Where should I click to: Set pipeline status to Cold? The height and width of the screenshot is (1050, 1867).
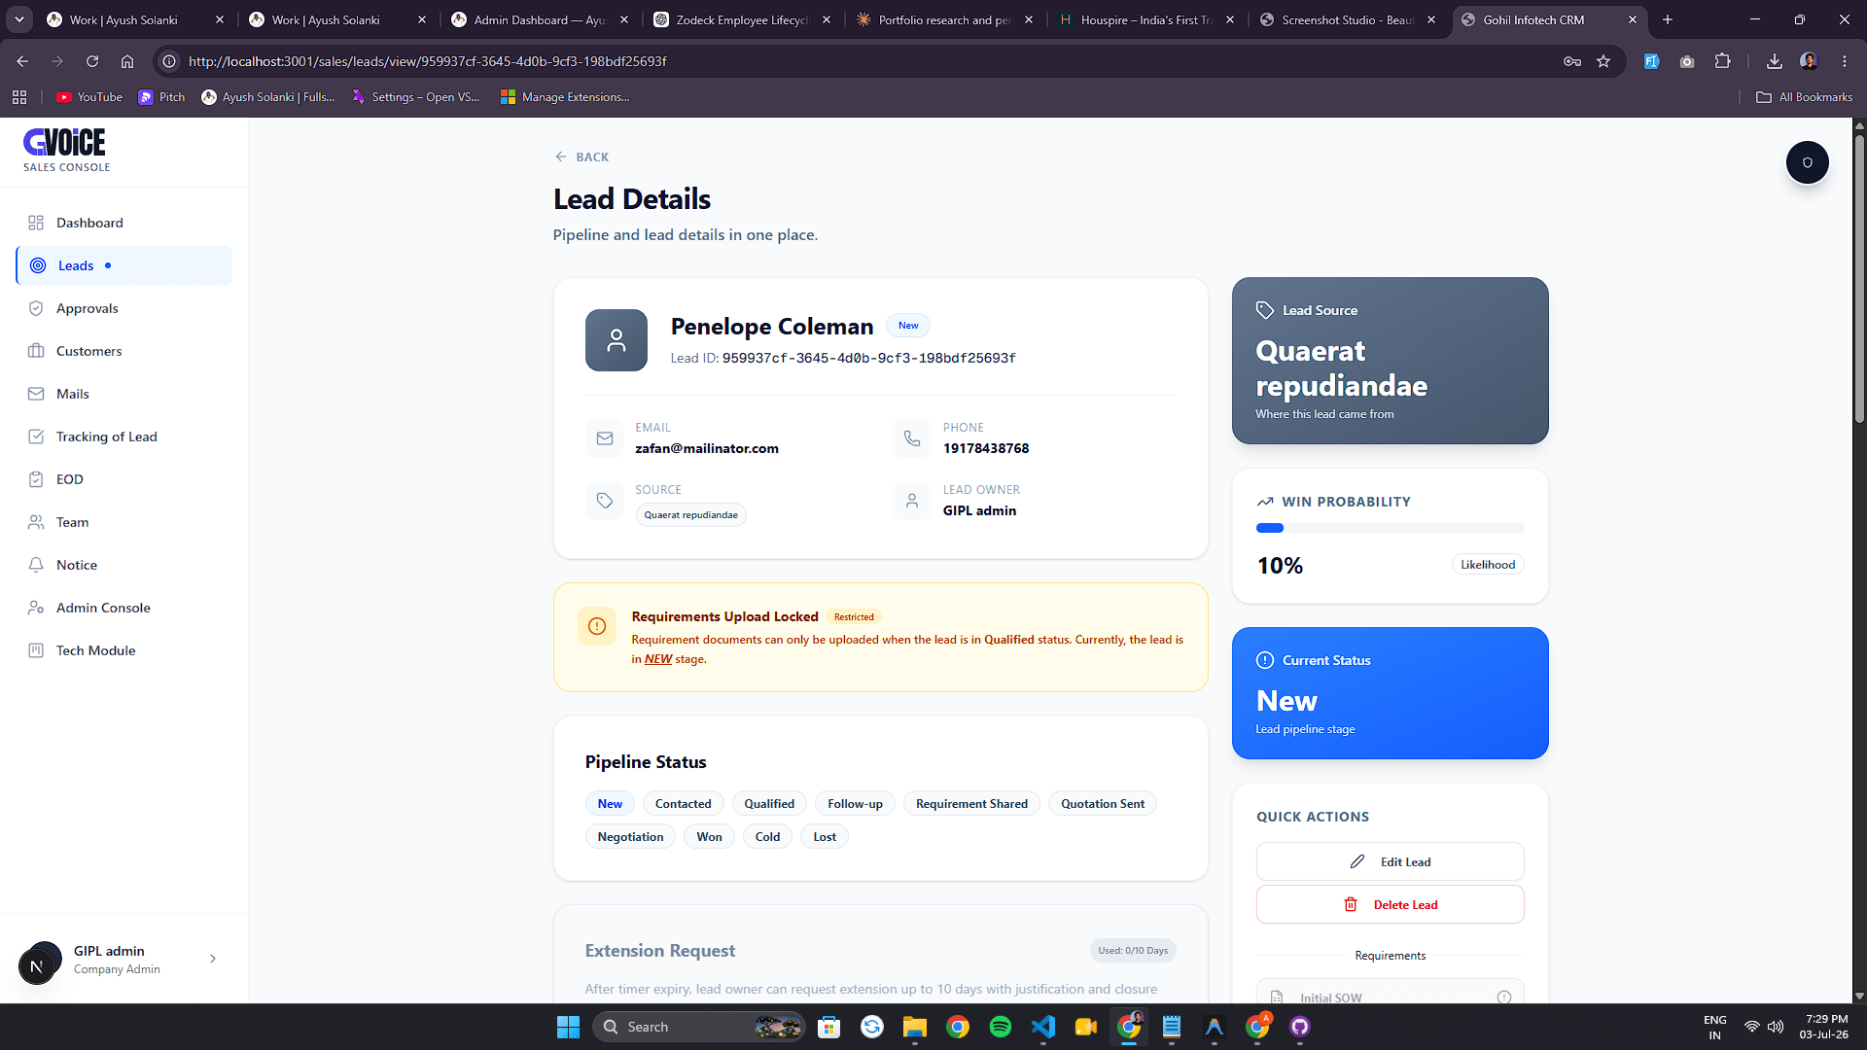(x=767, y=837)
